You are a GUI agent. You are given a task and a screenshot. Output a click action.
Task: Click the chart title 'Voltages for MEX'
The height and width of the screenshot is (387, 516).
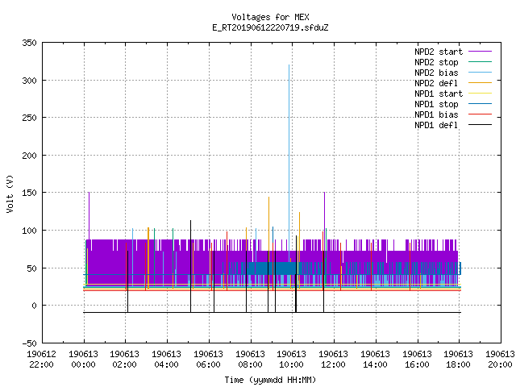[271, 17]
